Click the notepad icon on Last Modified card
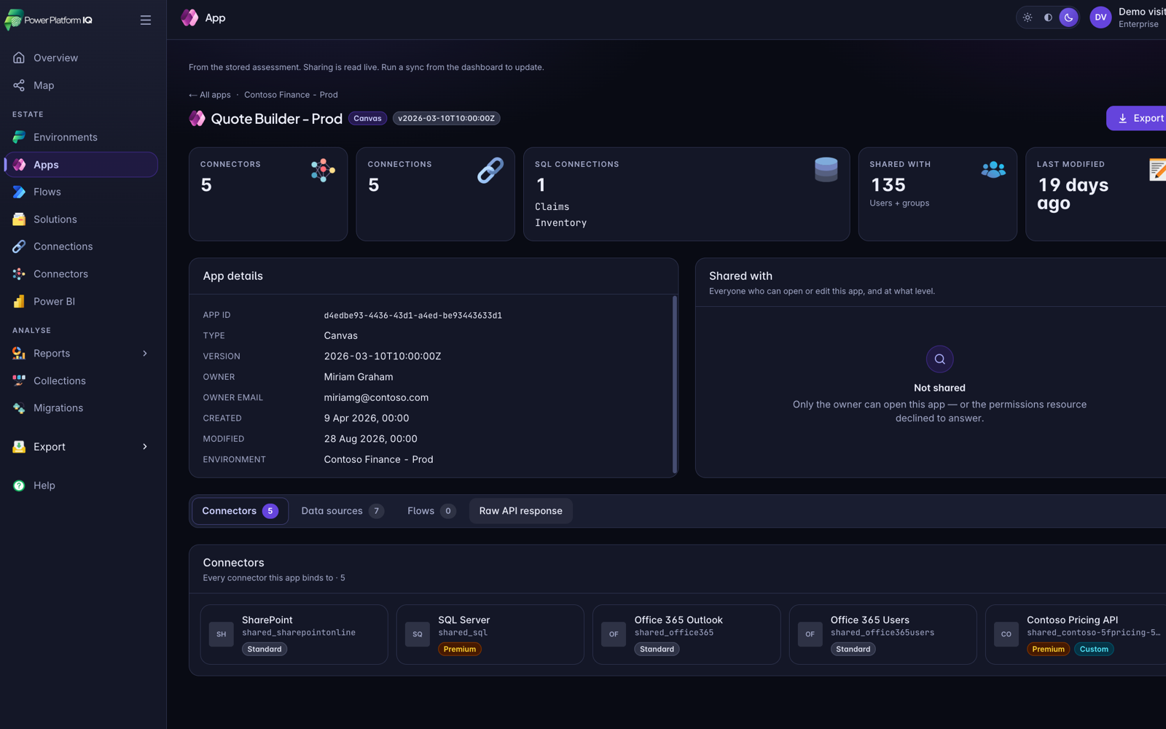 tap(1158, 170)
